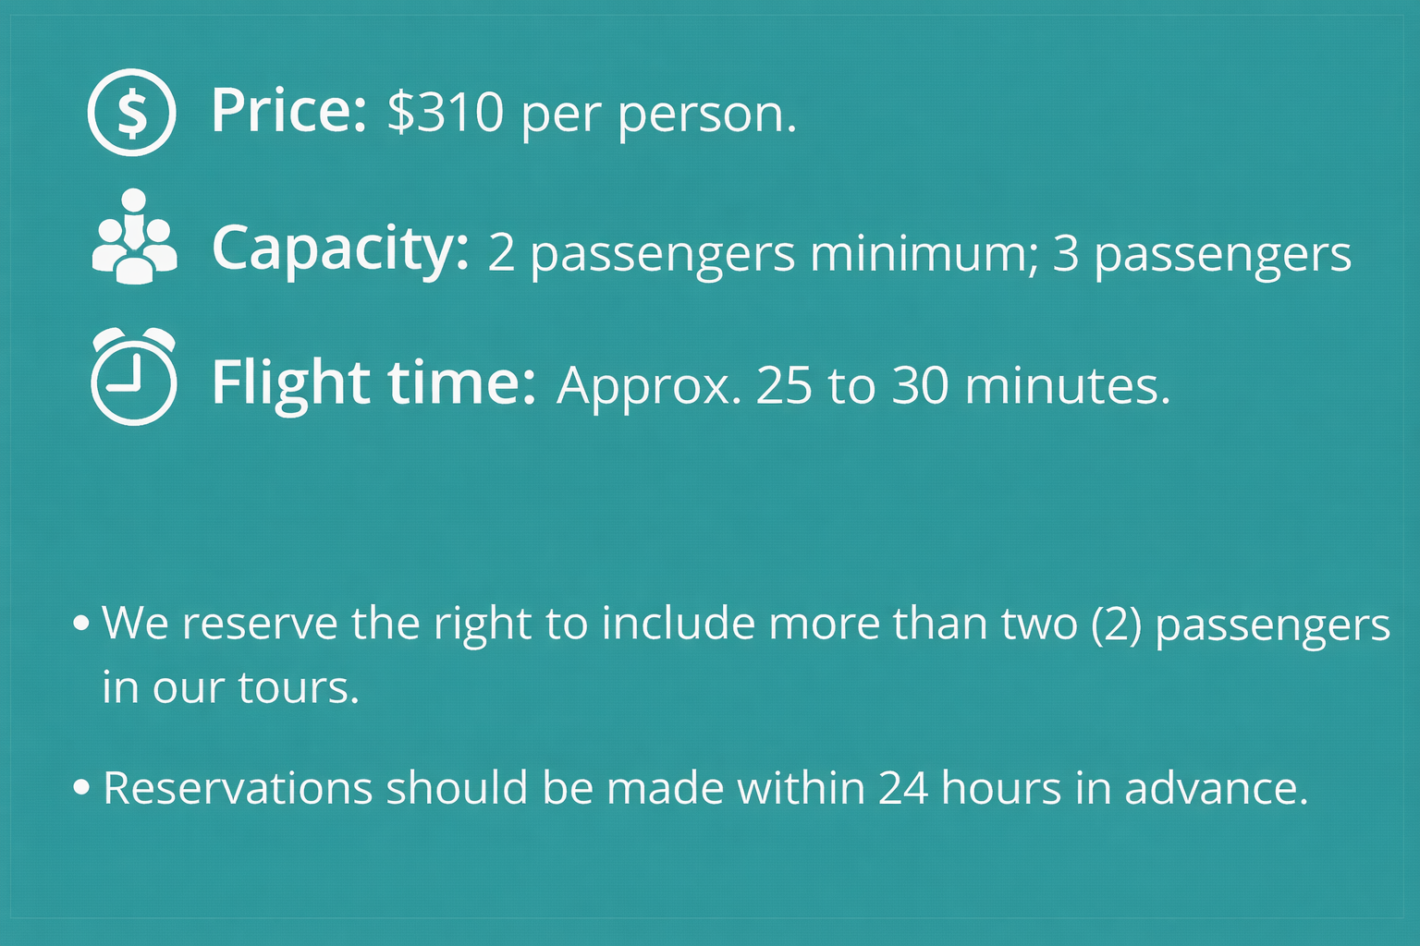Click the dollar sign price icon
This screenshot has height=946, width=1420.
(x=131, y=112)
